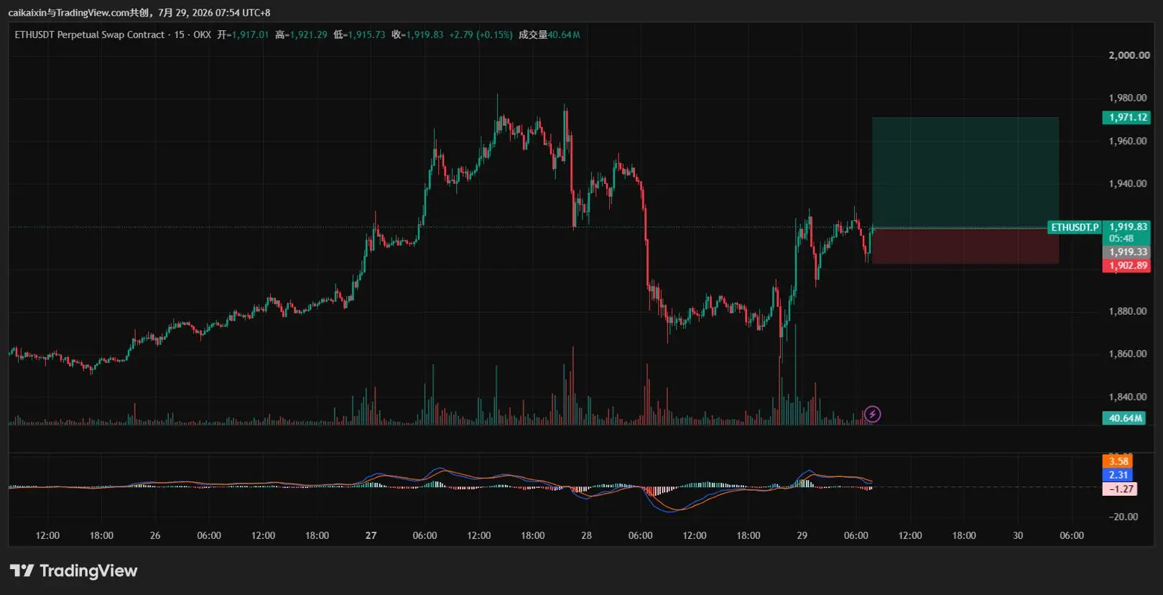1163x595 pixels.
Task: Click the 1,980.00 price axis label
Action: [x=1127, y=98]
